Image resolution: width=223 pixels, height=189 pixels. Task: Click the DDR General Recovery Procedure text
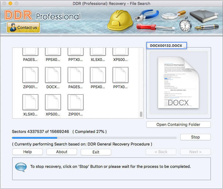pyautogui.click(x=119, y=144)
